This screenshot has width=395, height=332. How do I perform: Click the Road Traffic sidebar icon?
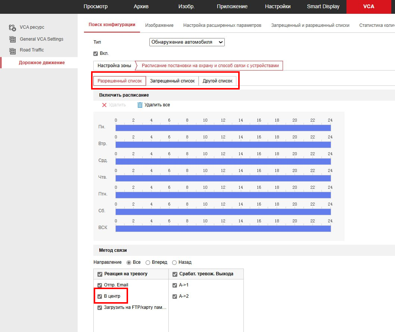(12, 50)
